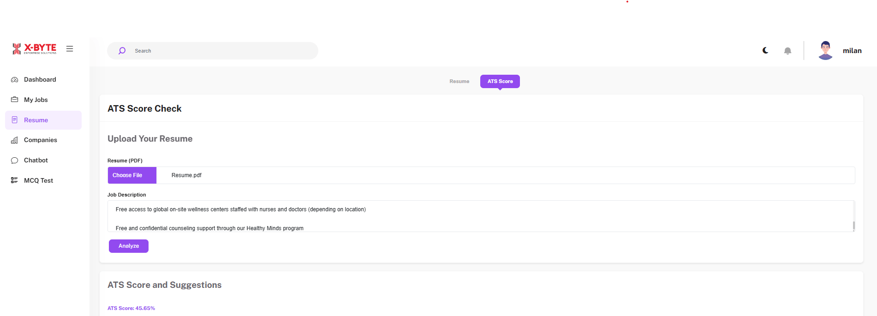Click into the Search input field
The image size is (877, 316).
coord(221,51)
